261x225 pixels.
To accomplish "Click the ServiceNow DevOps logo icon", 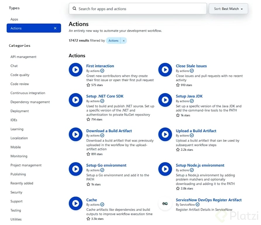I will click(x=165, y=204).
